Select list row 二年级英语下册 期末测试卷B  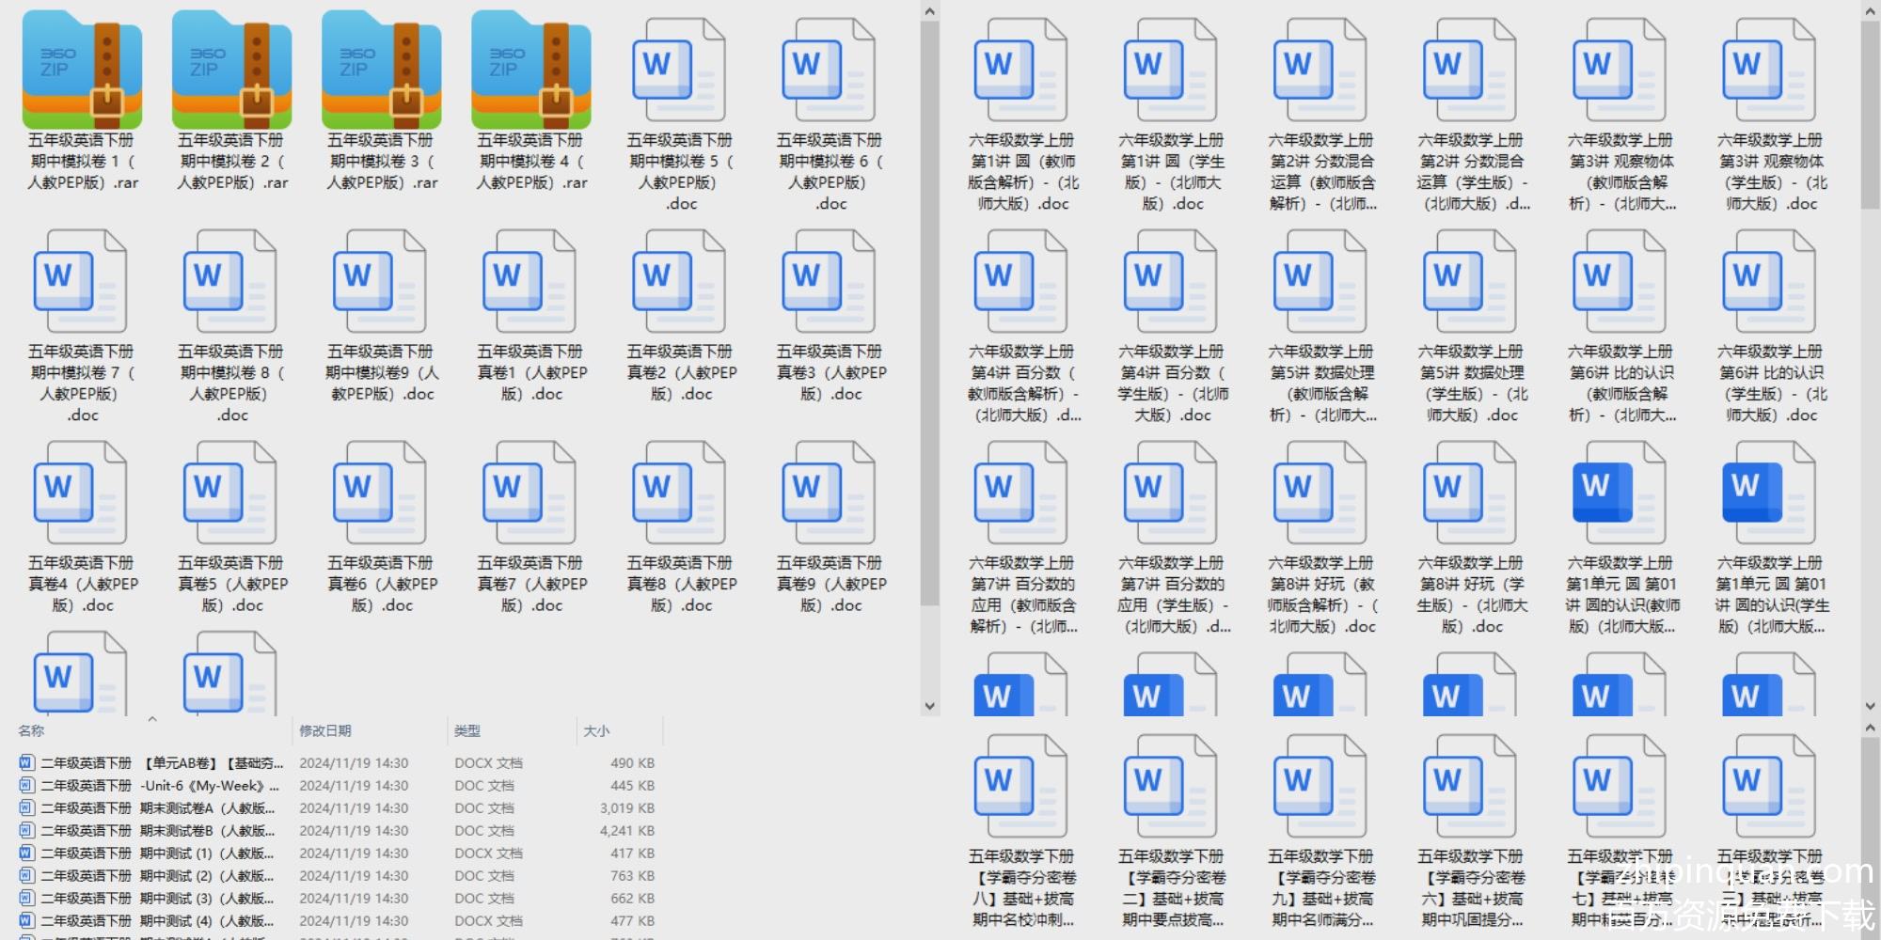tap(337, 830)
